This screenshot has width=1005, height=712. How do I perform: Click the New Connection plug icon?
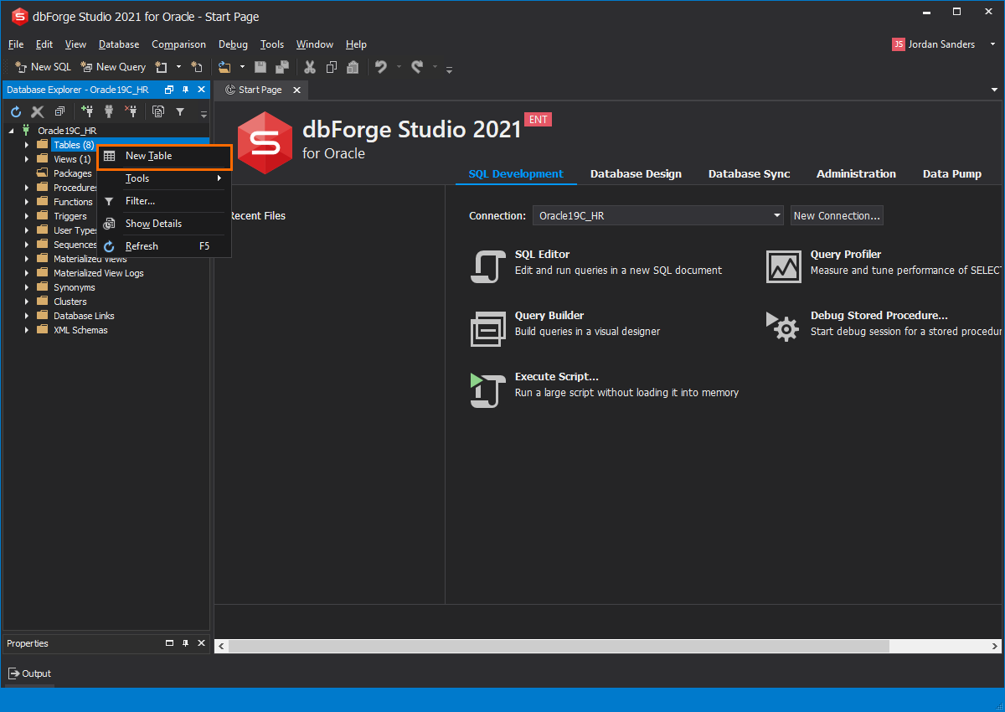(x=87, y=111)
